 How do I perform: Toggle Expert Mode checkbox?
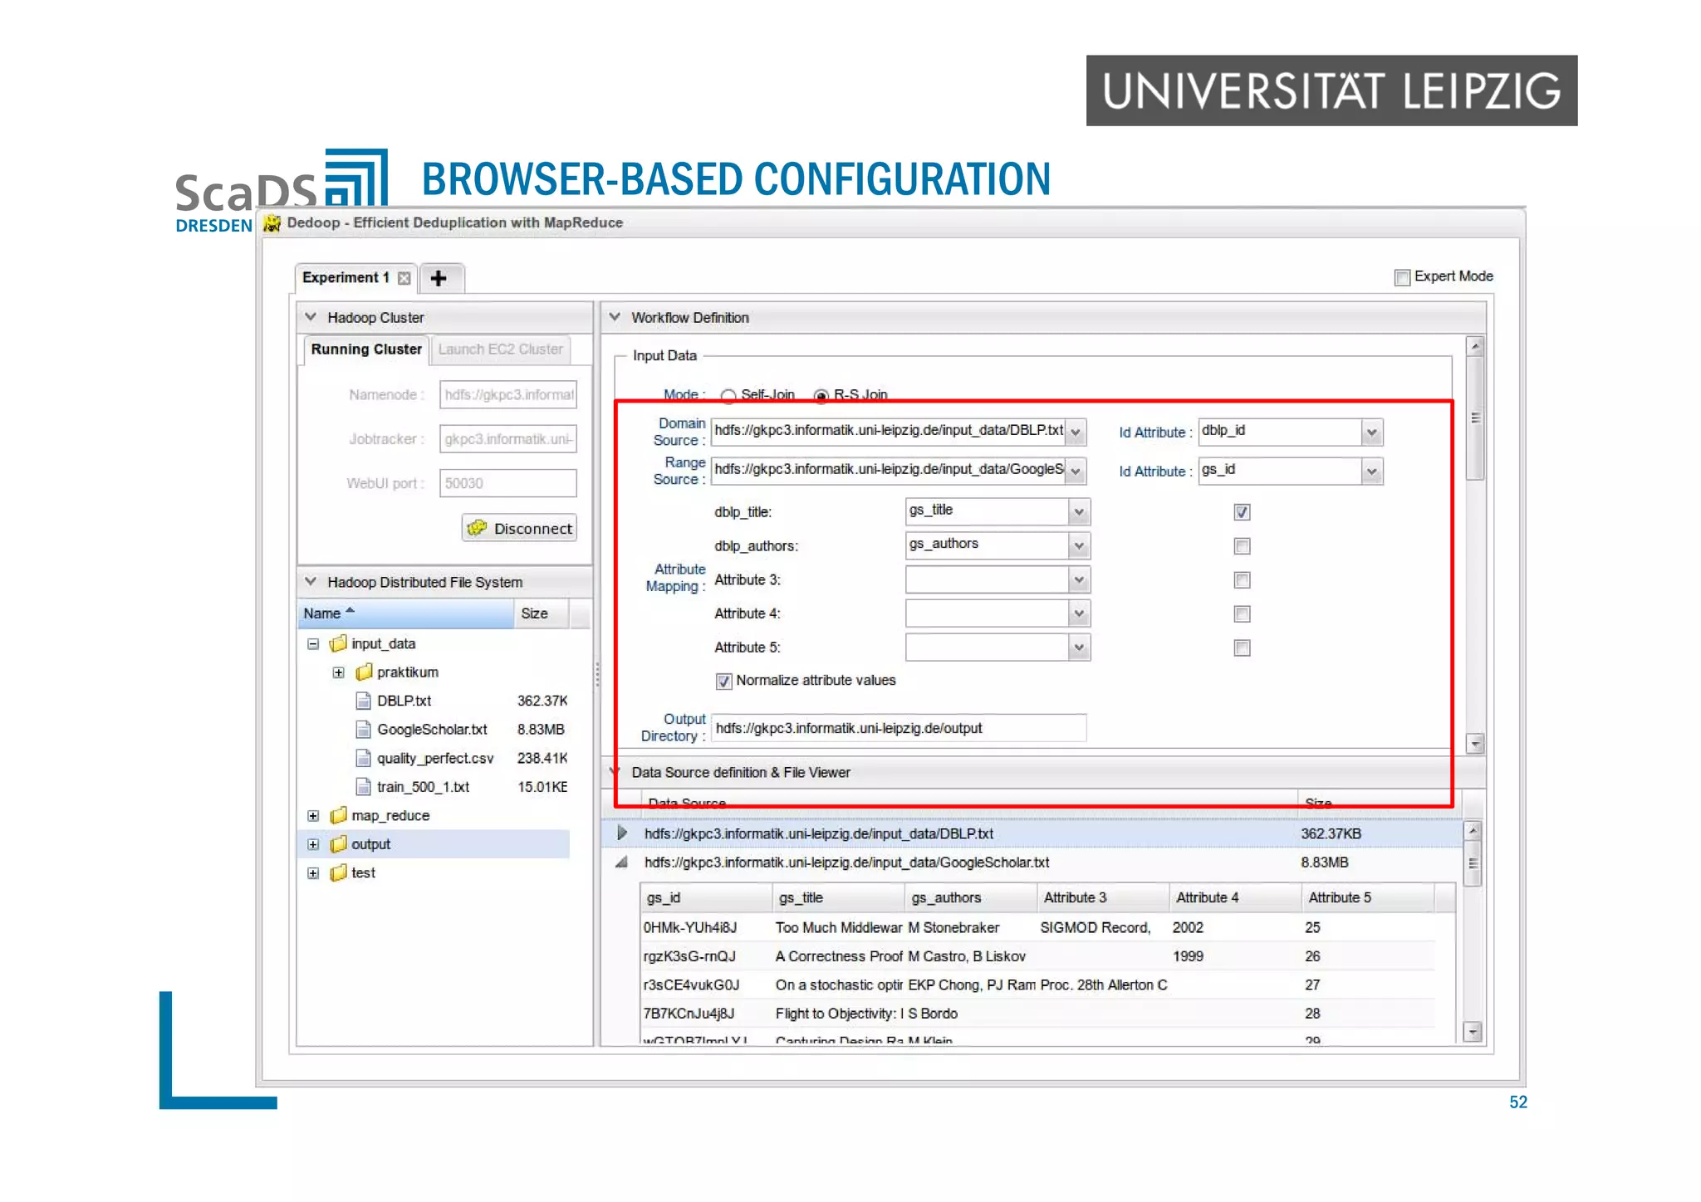pyautogui.click(x=1402, y=277)
